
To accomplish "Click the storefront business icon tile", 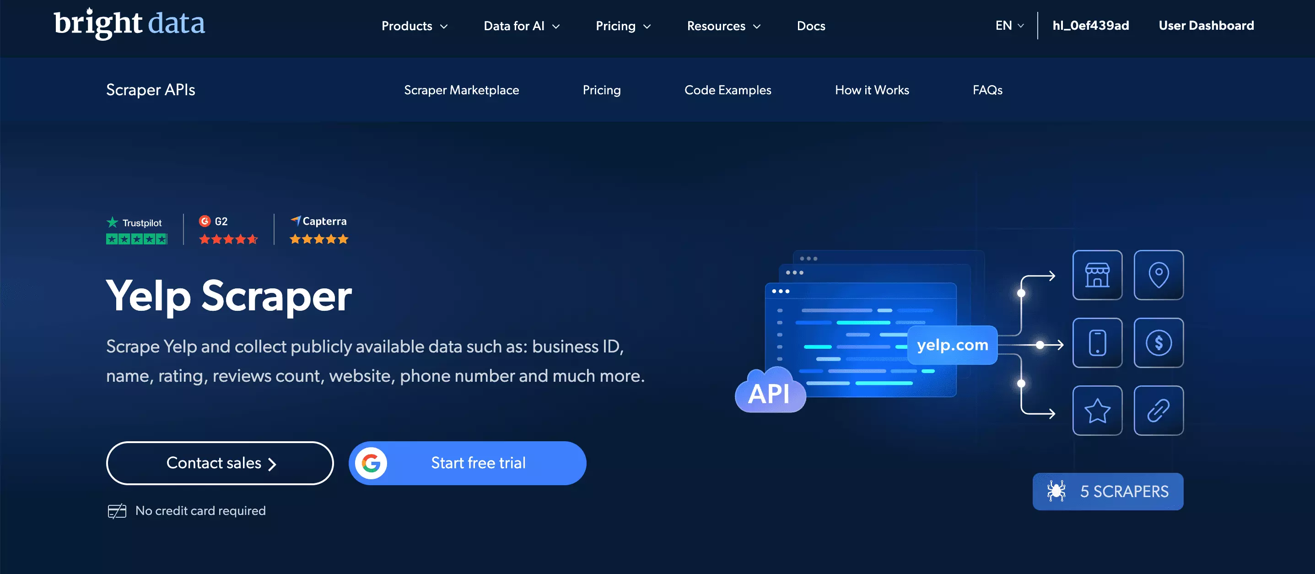I will (x=1097, y=275).
